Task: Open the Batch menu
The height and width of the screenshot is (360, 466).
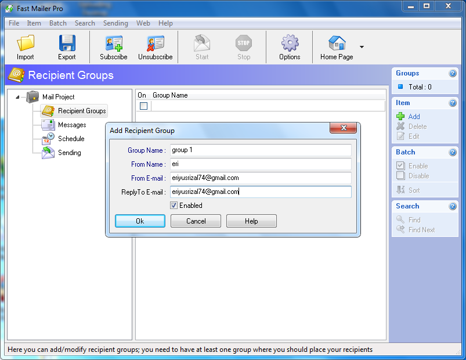Action: [x=58, y=23]
